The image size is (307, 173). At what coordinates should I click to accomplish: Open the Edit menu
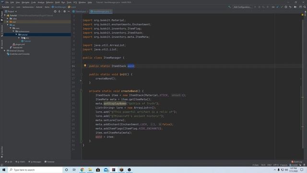pyautogui.click(x=12, y=2)
